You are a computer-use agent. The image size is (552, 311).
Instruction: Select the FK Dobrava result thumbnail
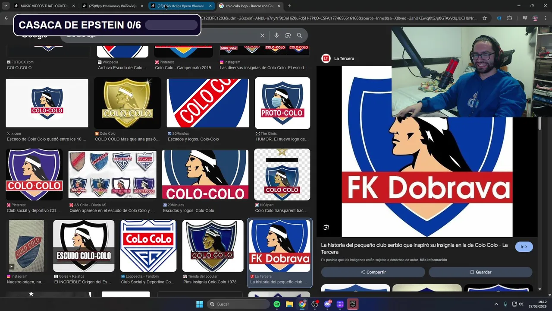279,246
